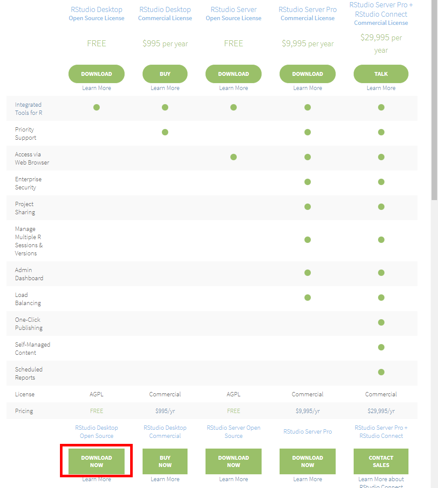Open Learn More under the BUY button
The width and height of the screenshot is (438, 488).
coord(165,88)
